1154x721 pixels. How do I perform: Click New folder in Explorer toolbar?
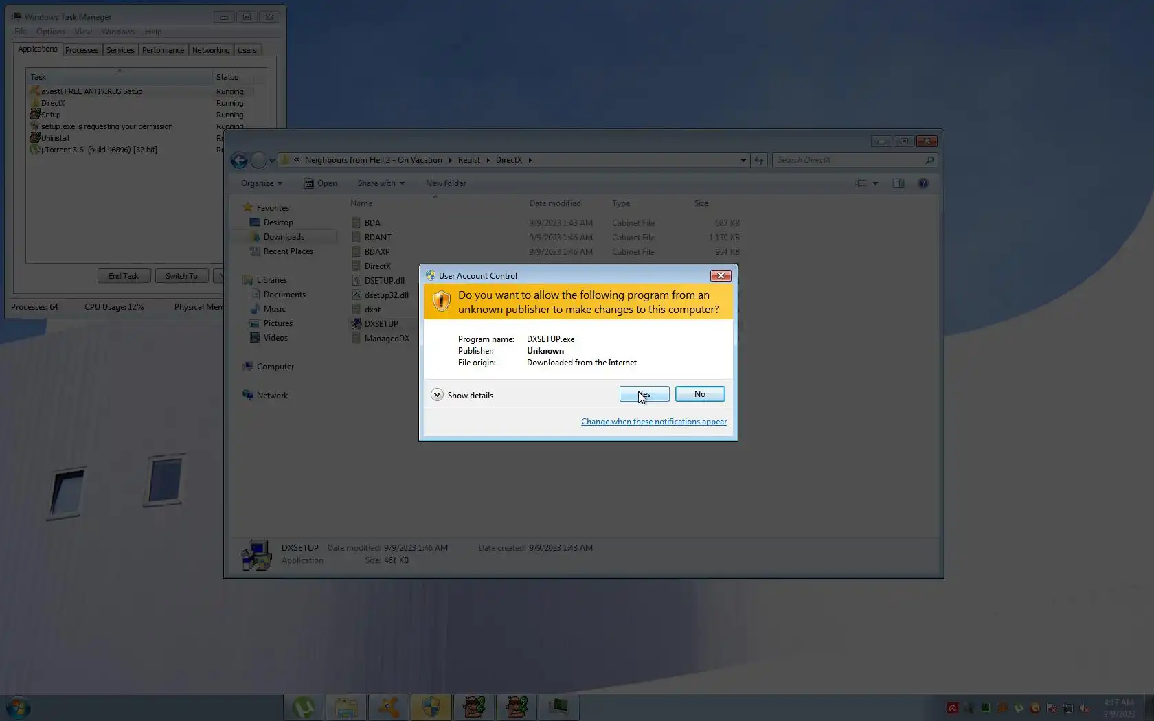tap(446, 183)
